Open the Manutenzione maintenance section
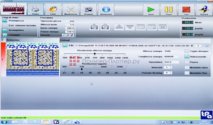Viewport: 213px width, 125px height. [x=71, y=9]
